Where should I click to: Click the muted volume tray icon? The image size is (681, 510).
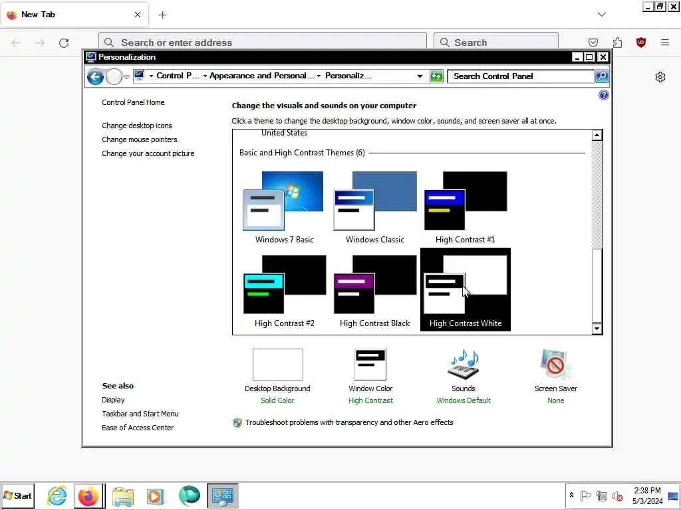click(x=617, y=495)
